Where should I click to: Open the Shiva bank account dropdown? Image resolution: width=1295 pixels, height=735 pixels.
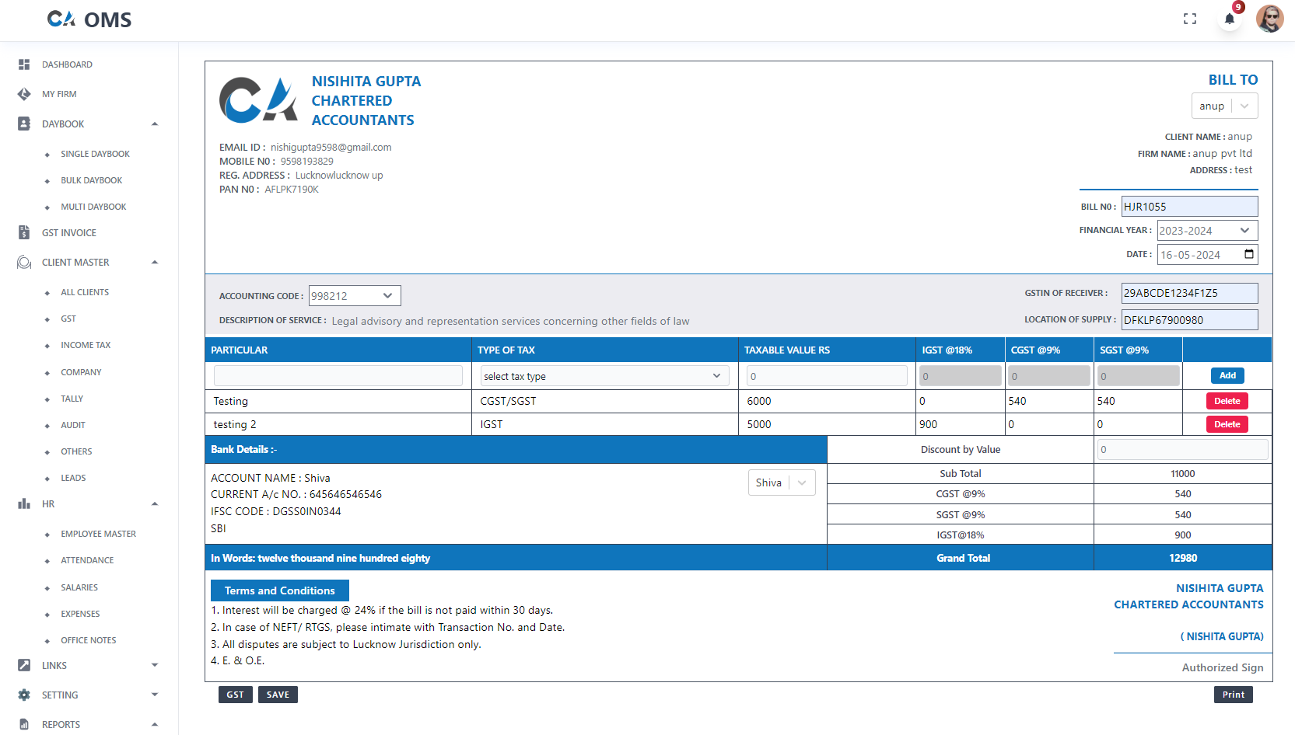pos(781,482)
